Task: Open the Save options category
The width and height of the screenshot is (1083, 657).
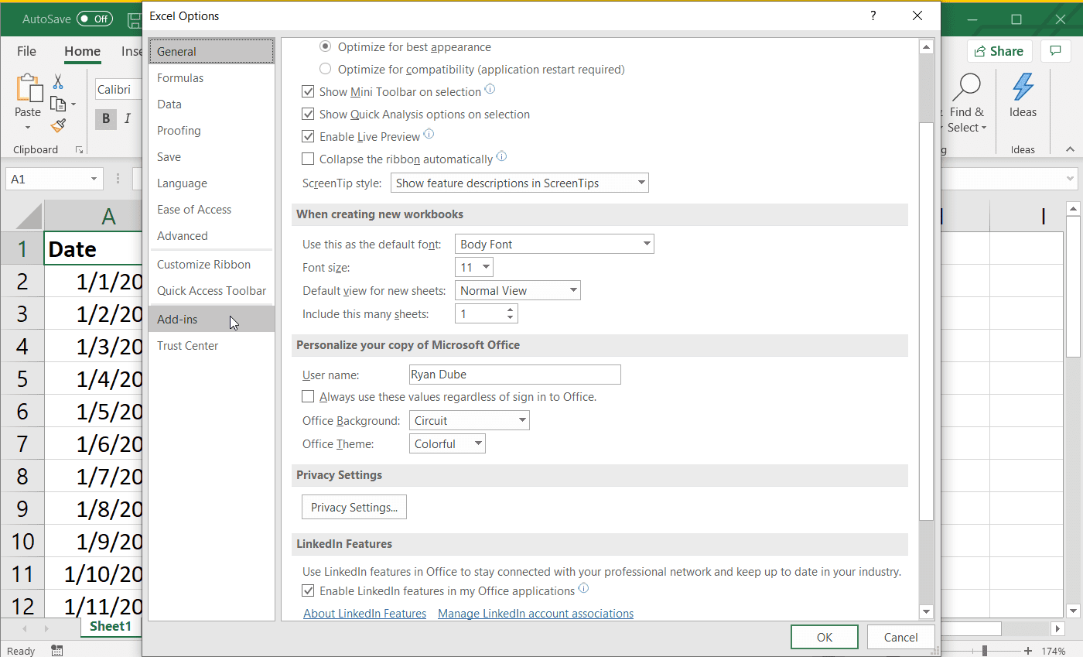Action: 211,157
